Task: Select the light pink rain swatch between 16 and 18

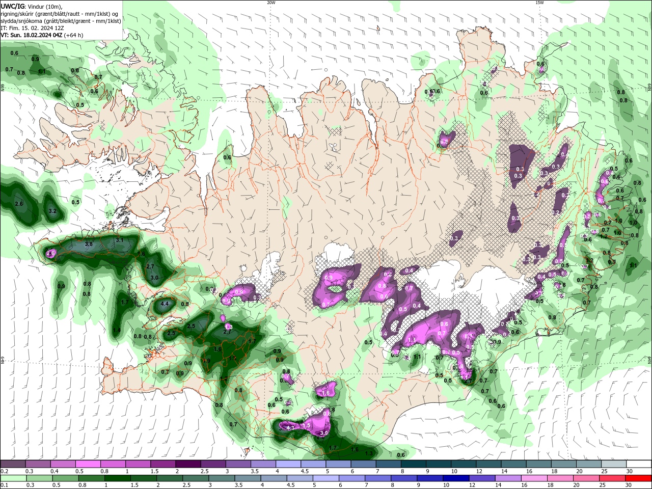Action: pyautogui.click(x=534, y=478)
